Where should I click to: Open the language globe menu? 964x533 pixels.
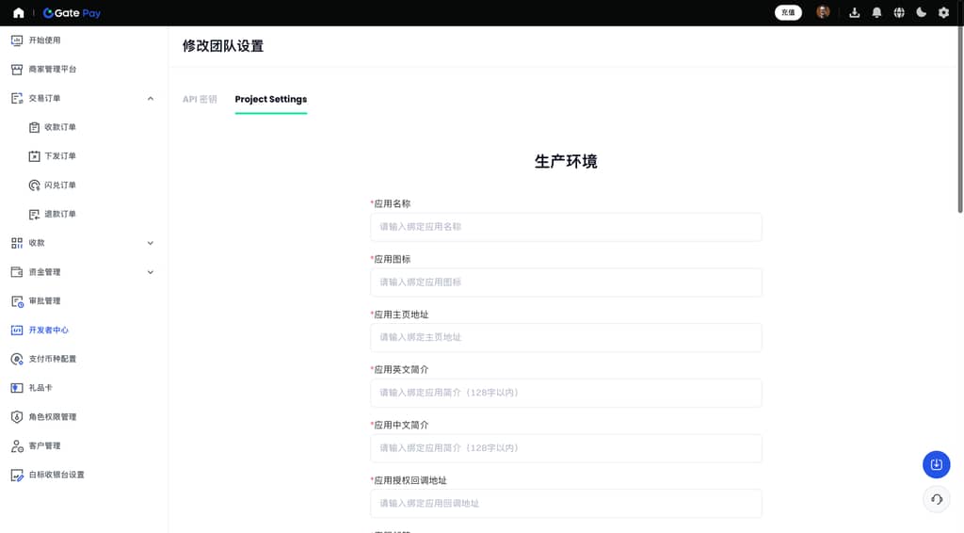899,13
